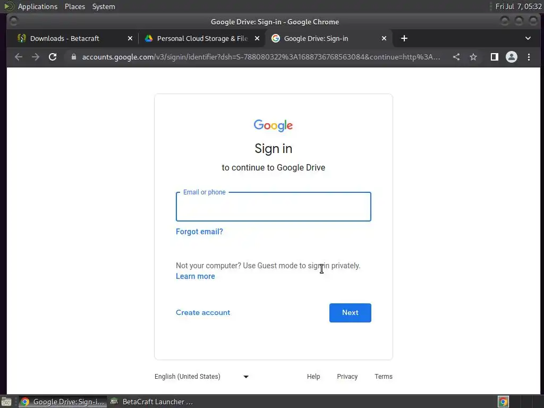Click the browser forward arrow
The width and height of the screenshot is (544, 408).
(x=36, y=57)
